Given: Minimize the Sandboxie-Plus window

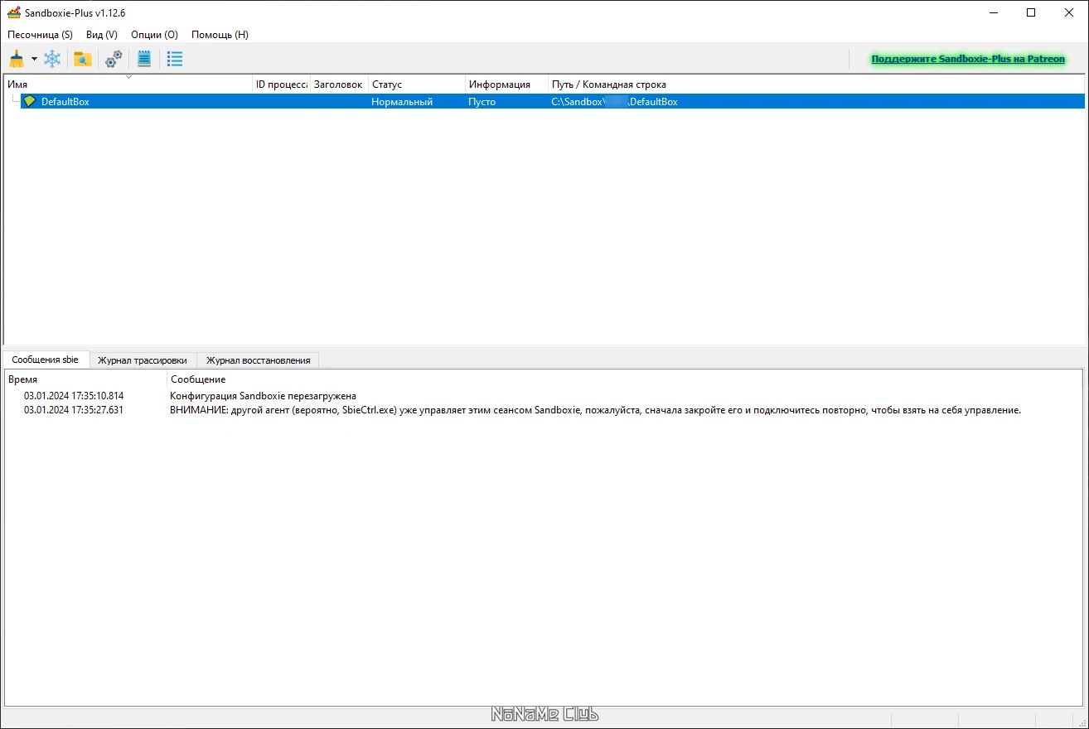Looking at the screenshot, I should pos(993,12).
